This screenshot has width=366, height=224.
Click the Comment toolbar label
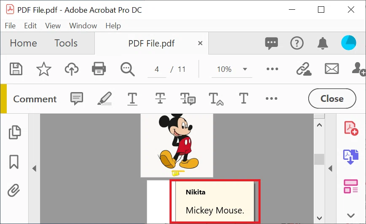click(x=35, y=99)
